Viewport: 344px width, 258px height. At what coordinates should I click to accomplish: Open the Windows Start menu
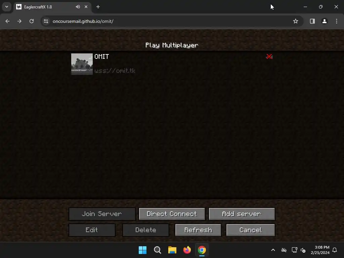click(142, 250)
